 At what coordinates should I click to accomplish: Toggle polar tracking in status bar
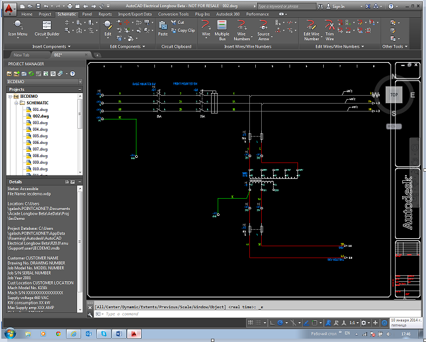click(280, 323)
